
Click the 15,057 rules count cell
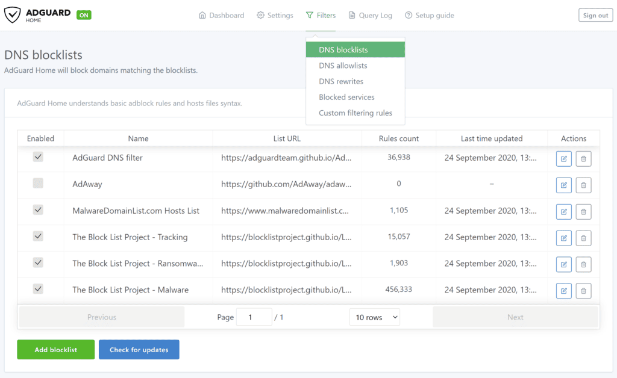pyautogui.click(x=399, y=237)
